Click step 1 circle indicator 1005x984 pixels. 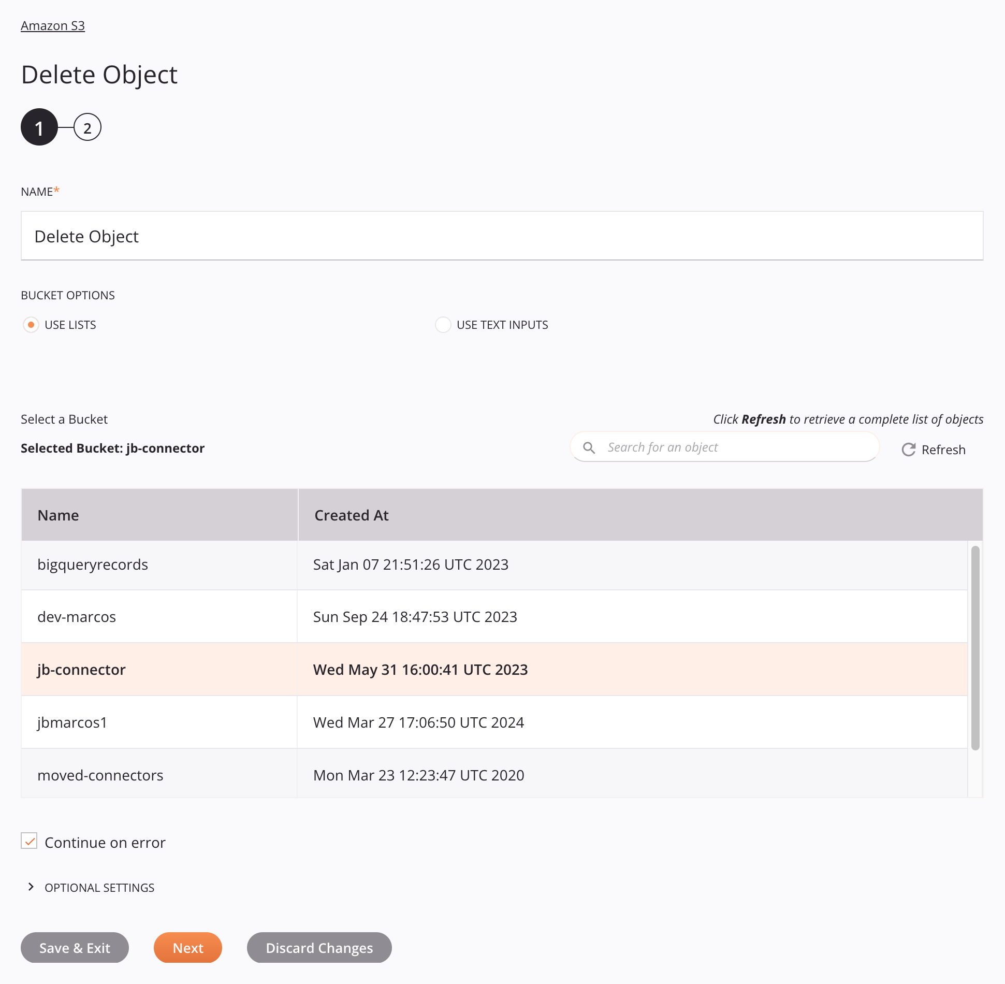(40, 127)
